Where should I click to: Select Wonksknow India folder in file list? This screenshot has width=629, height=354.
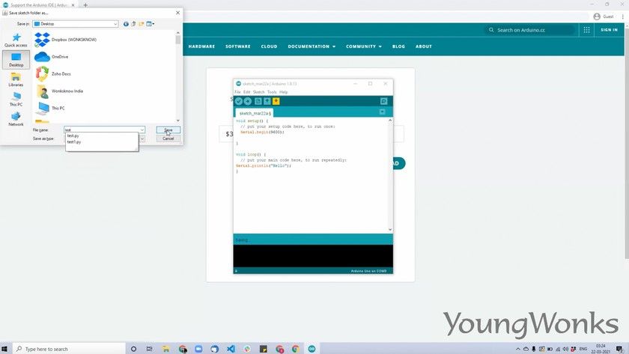click(59, 91)
